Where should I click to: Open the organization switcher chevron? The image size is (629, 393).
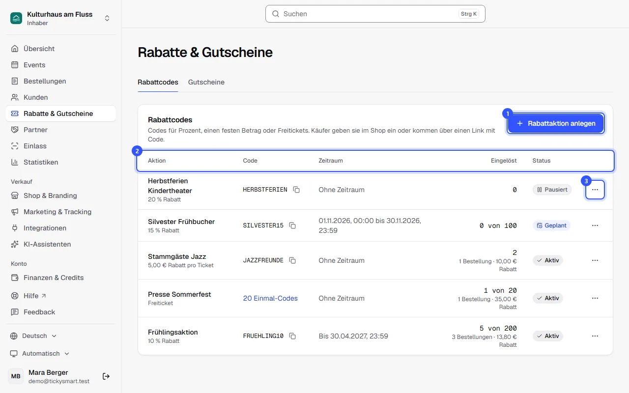107,18
